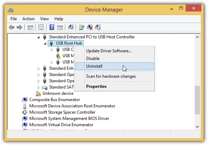208x145 pixels.
Task: Select Microsoft Storage Spaces Controller item
Action: coord(62,112)
